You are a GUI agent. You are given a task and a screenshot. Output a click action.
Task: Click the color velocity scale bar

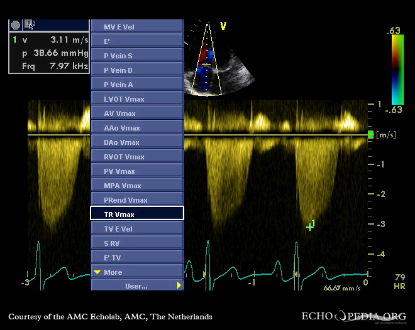click(397, 69)
